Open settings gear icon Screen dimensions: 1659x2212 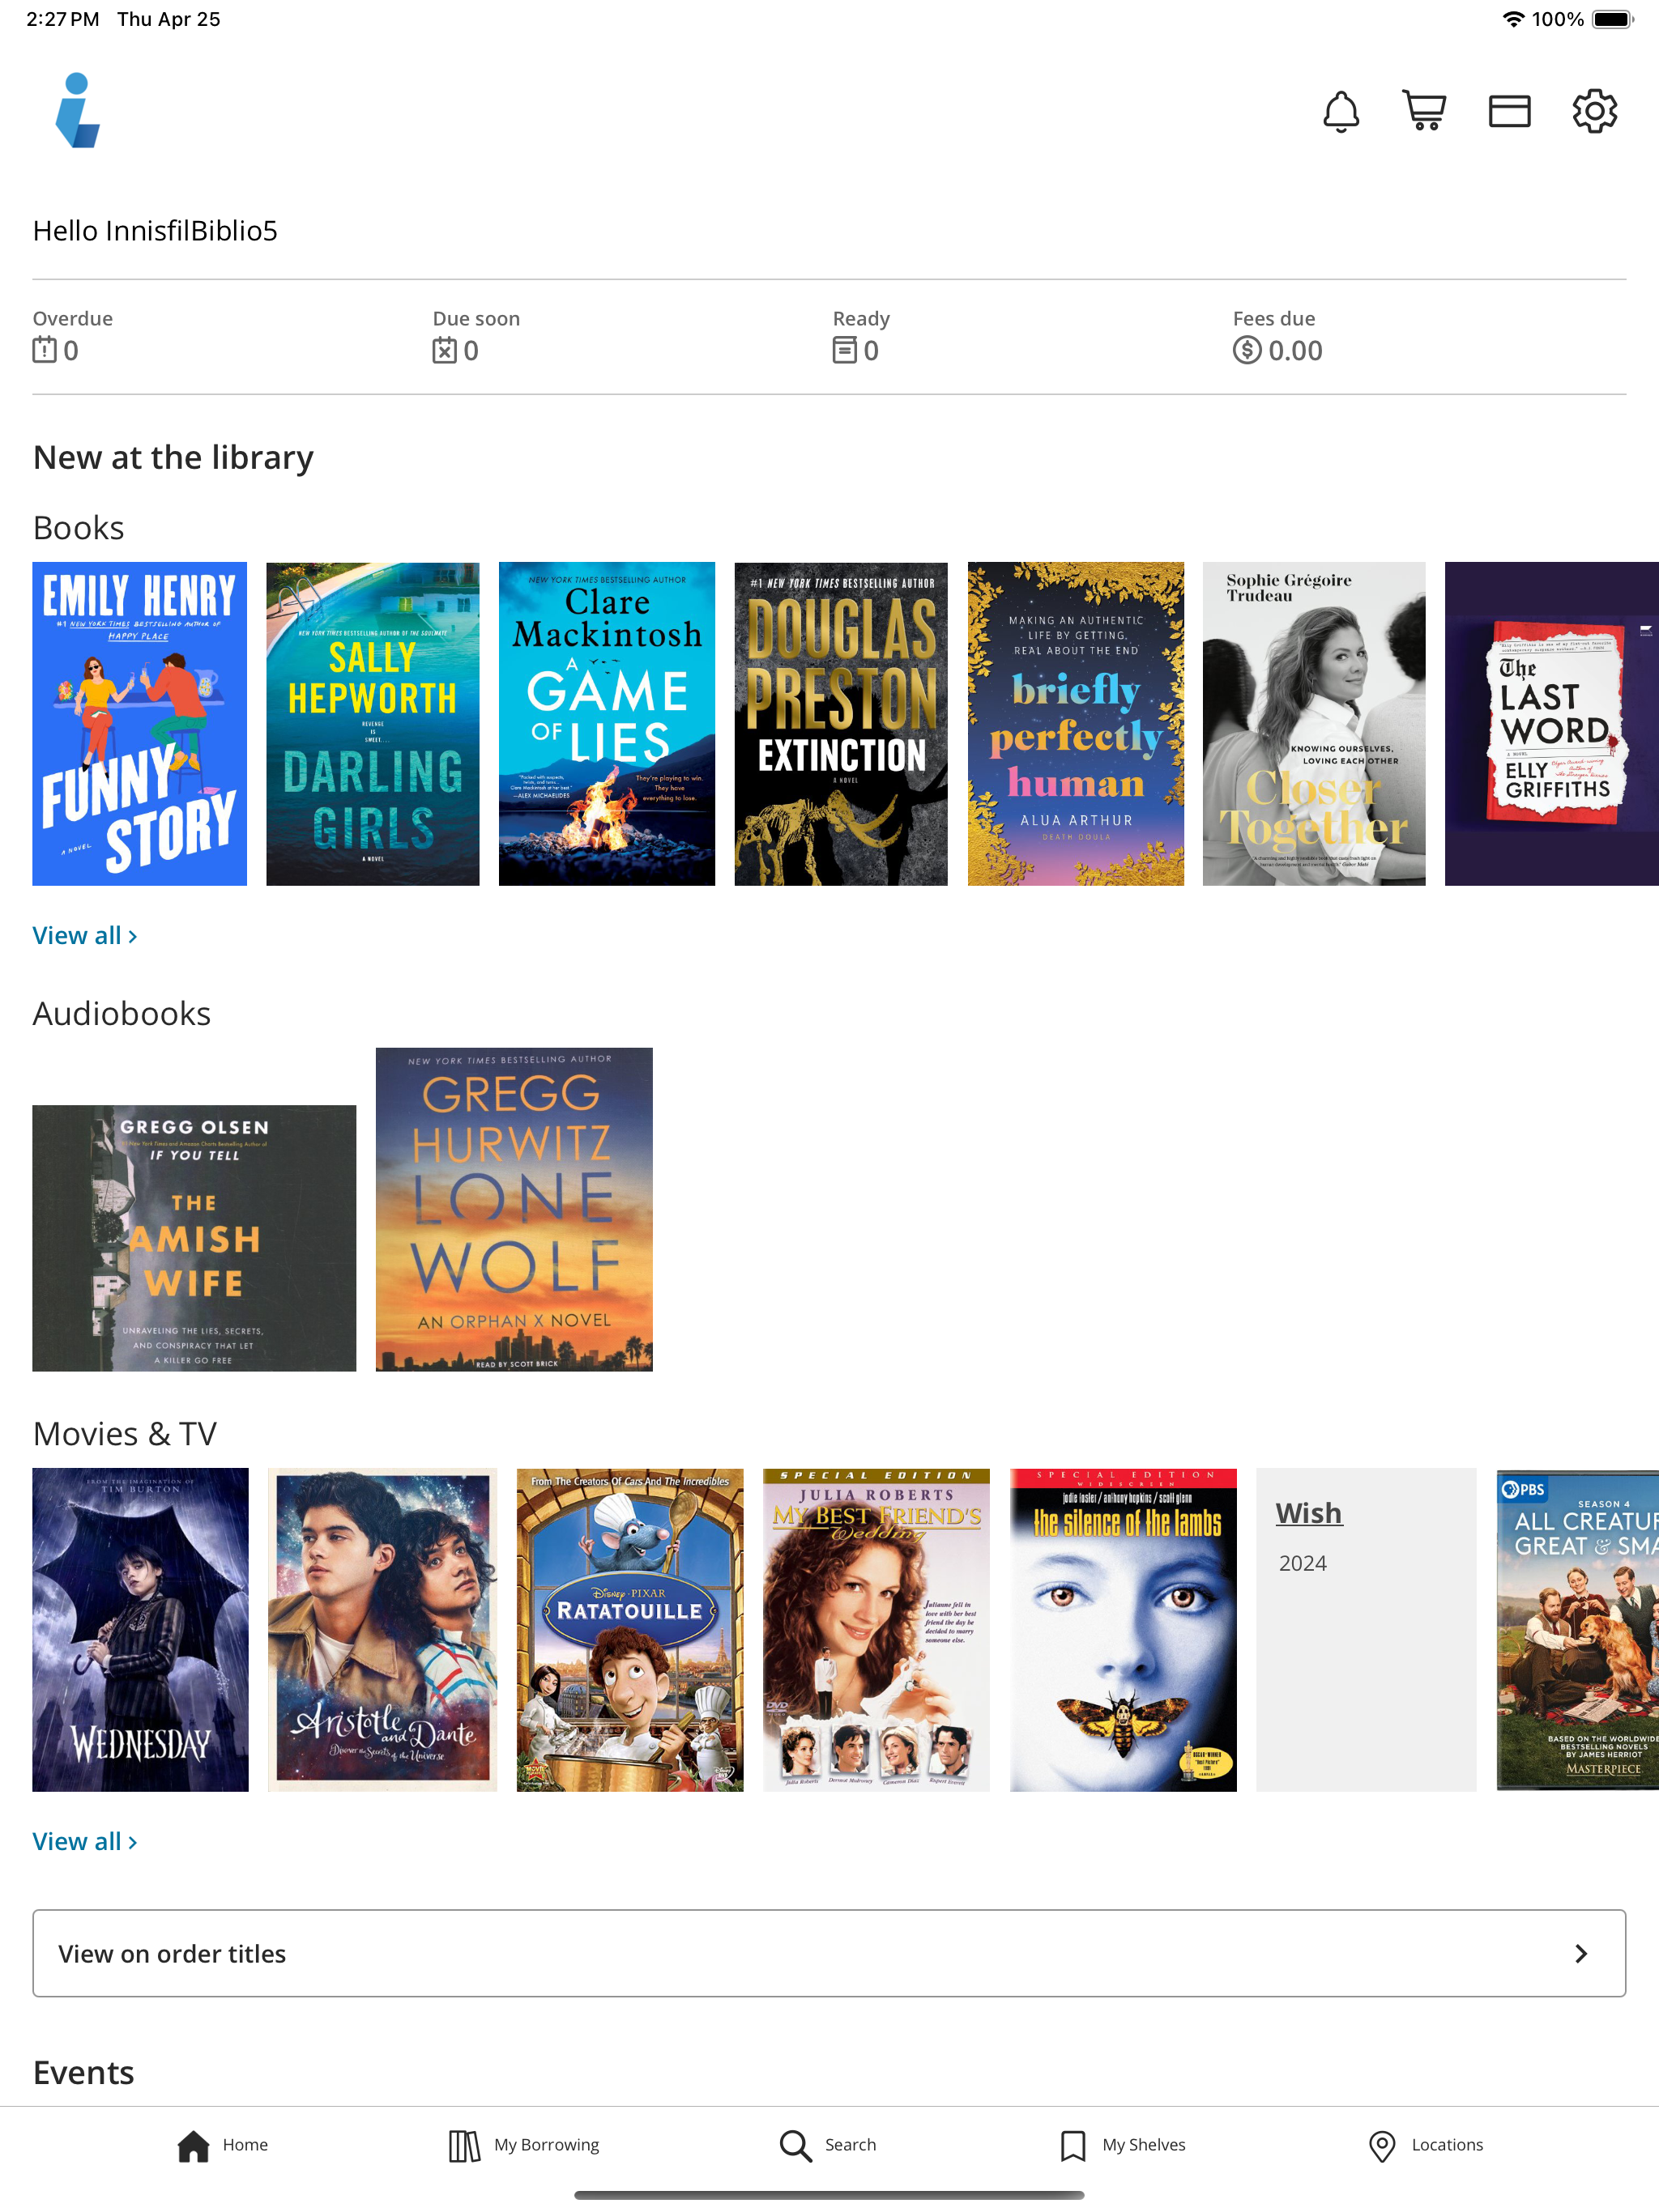[1594, 111]
